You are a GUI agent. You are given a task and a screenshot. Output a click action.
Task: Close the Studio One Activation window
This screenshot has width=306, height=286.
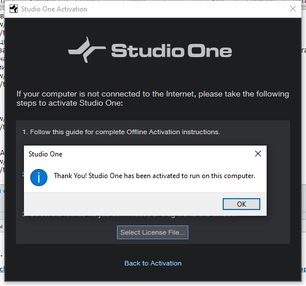coord(293,9)
